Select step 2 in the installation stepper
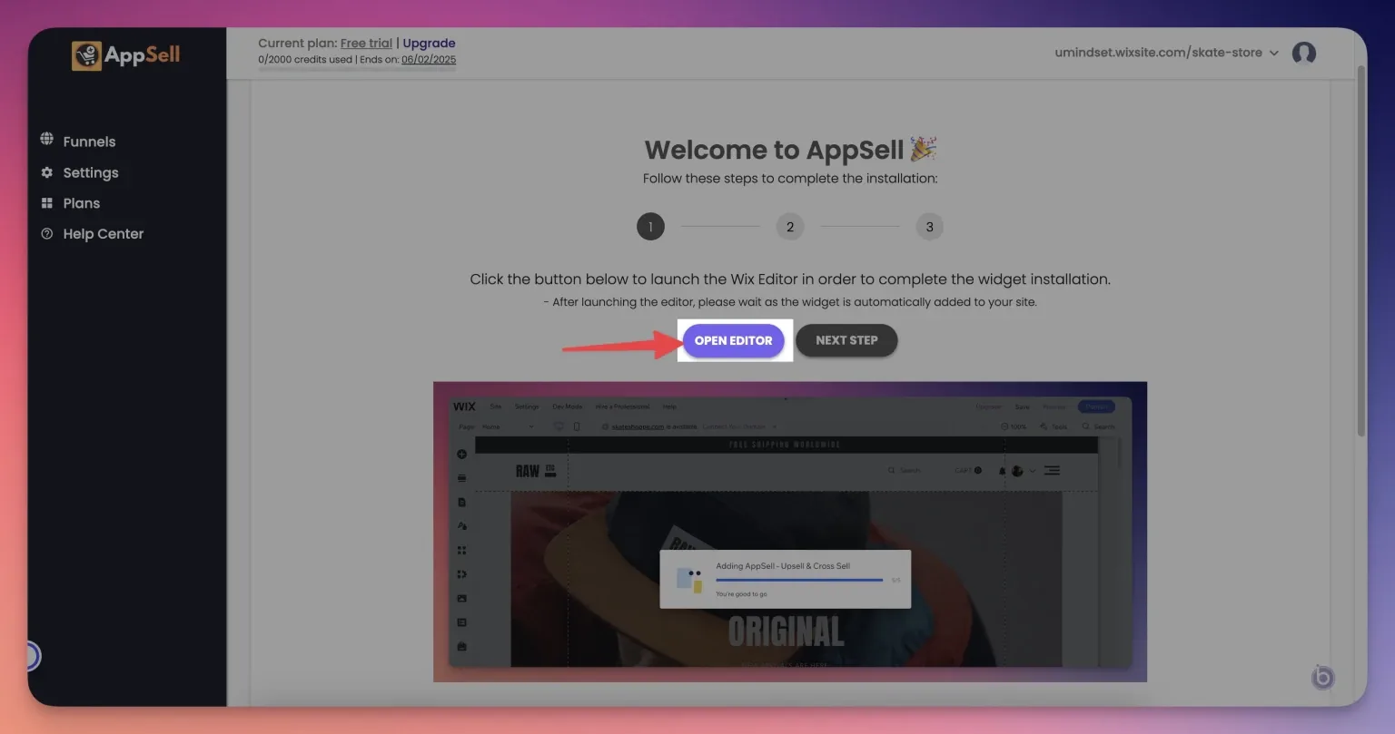Screen dimensions: 1395x734 [x=790, y=227]
